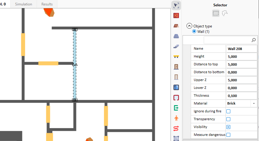
Task: Toggle Ignore during fire checkbox
Action: click(228, 111)
